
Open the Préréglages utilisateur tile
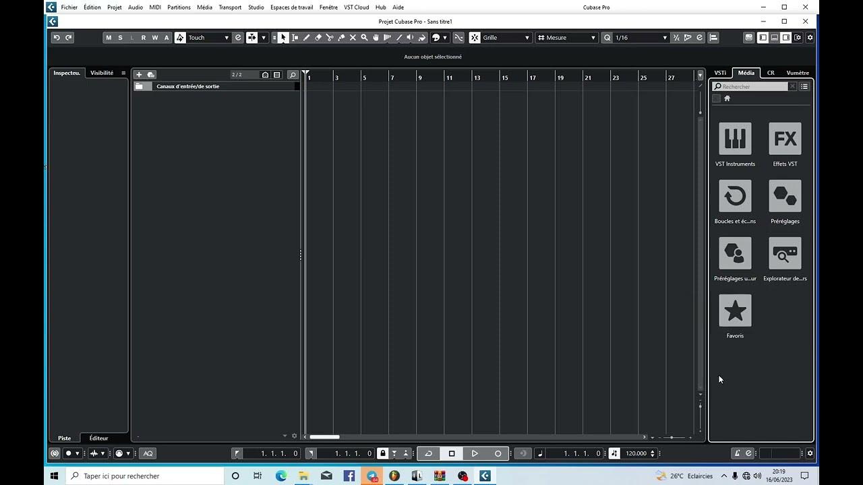[735, 253]
